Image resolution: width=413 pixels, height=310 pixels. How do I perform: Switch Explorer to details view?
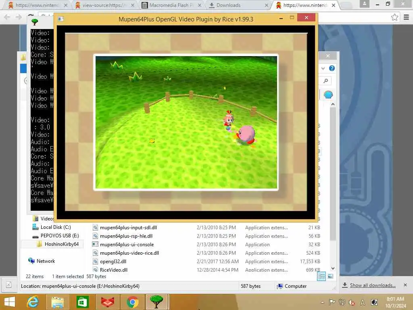321,276
